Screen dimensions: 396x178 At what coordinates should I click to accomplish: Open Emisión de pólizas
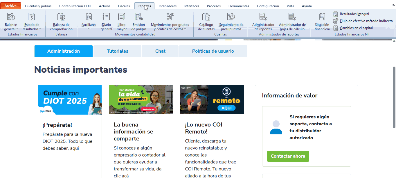coord(138,22)
